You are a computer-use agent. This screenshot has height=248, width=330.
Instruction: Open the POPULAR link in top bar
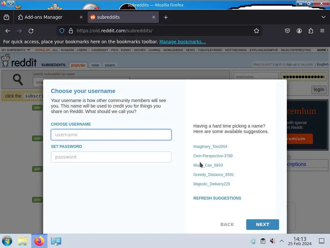coord(42,50)
